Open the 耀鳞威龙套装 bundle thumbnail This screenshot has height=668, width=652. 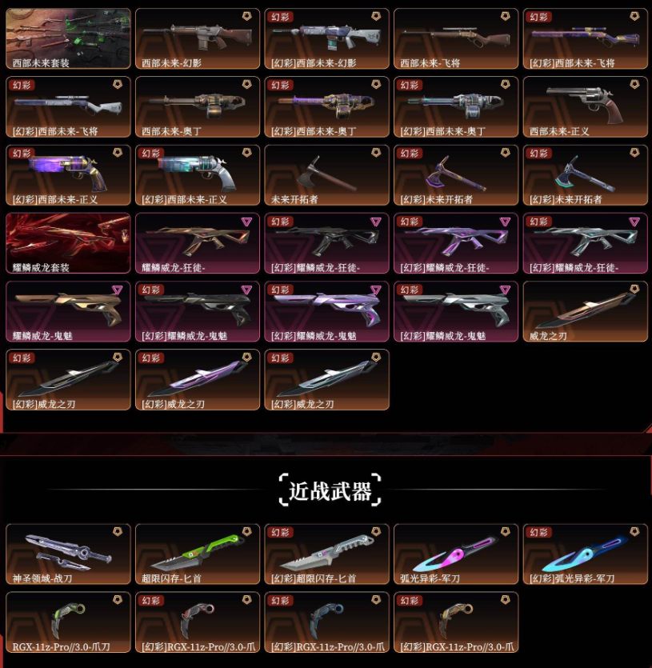(68, 243)
